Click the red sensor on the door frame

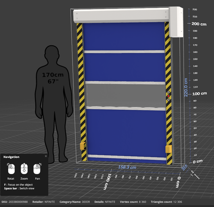point(168,96)
